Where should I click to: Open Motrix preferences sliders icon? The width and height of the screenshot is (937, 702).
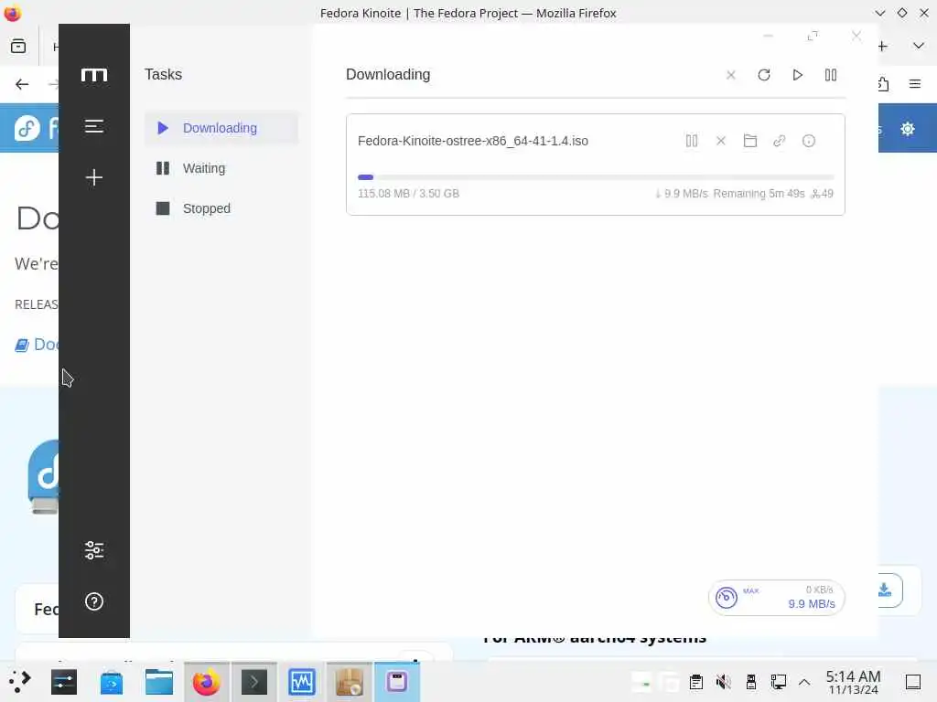(94, 549)
